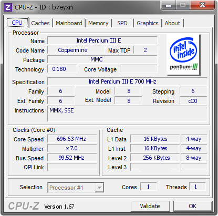Go to the SPD tab
The image size is (218, 216).
(x=122, y=23)
